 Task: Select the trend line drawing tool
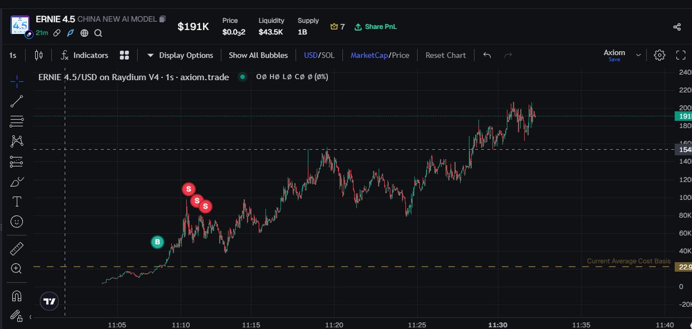point(17,101)
